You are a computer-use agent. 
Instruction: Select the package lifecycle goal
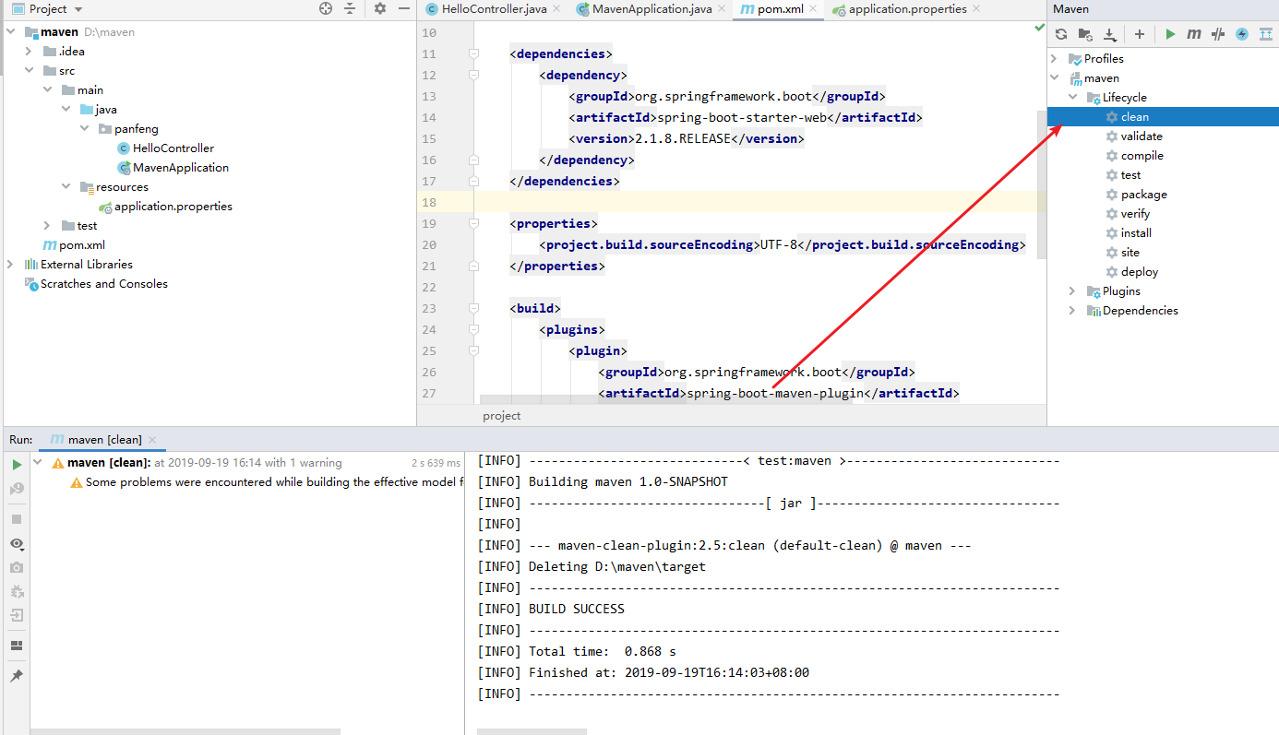1143,195
